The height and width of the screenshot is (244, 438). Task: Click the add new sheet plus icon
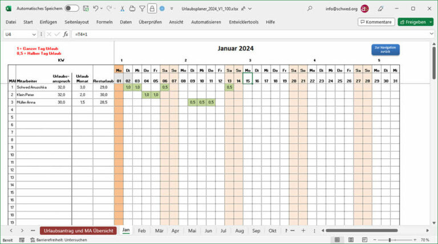303,231
